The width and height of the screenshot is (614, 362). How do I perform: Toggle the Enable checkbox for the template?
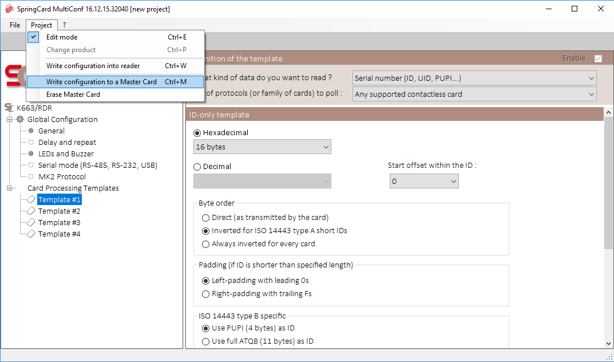coord(598,59)
